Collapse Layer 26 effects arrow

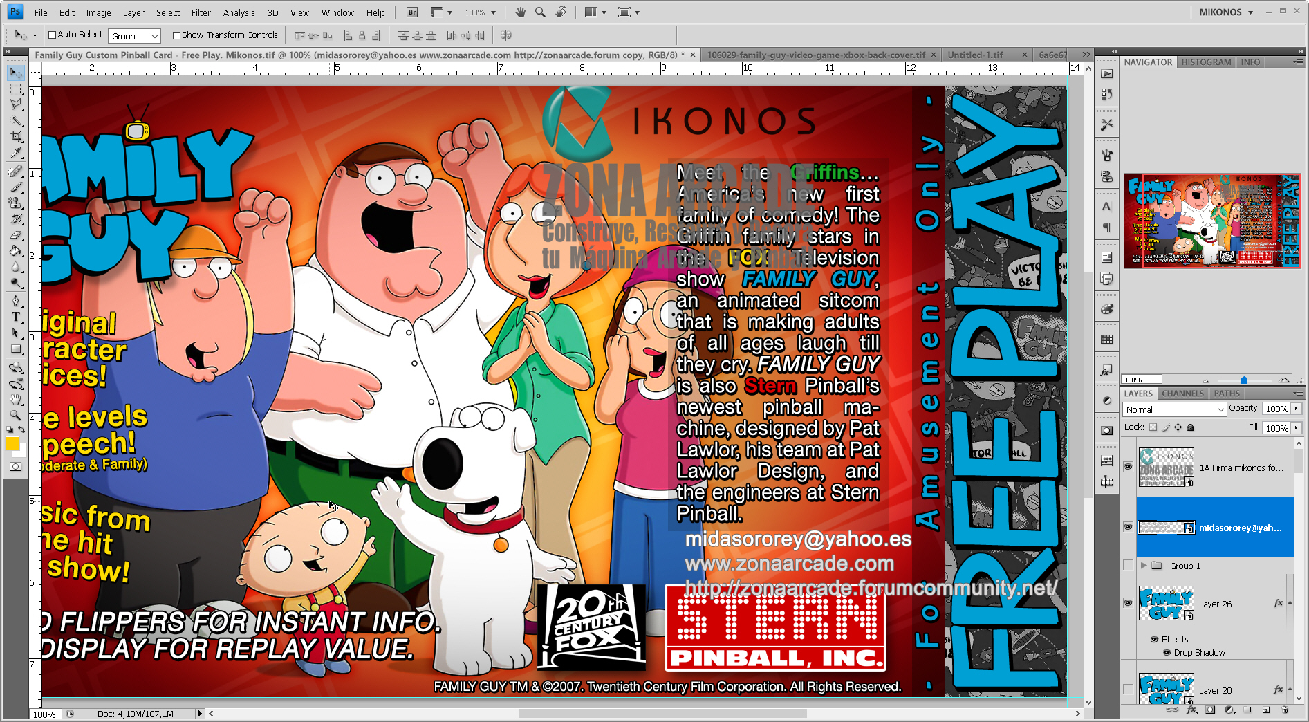tap(1290, 603)
